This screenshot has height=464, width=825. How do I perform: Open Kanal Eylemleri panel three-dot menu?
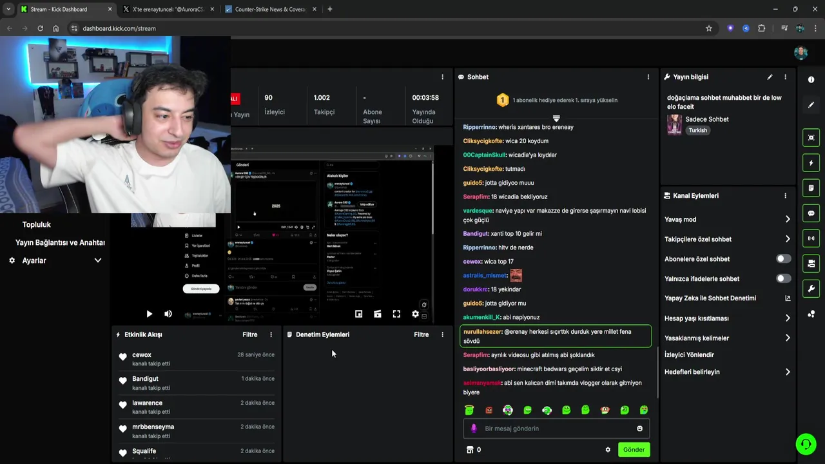(x=785, y=196)
